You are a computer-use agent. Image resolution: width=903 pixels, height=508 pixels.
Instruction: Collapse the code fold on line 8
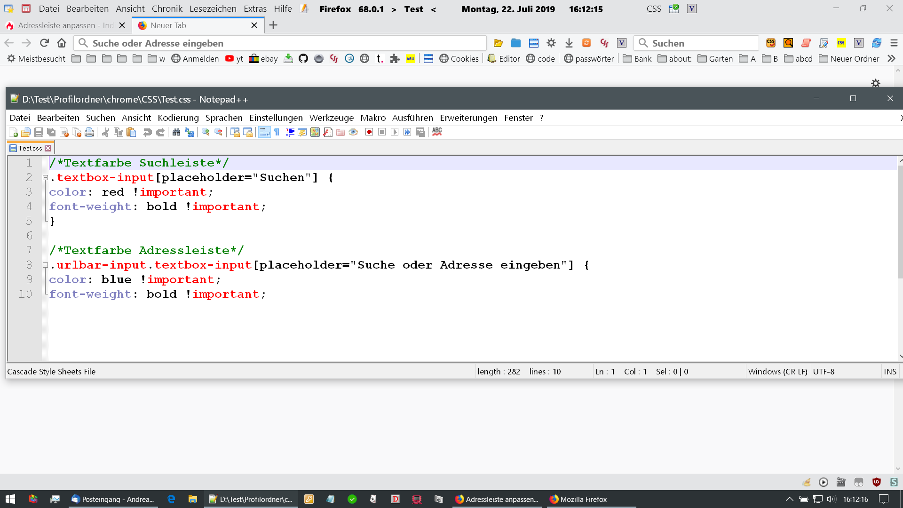[45, 265]
